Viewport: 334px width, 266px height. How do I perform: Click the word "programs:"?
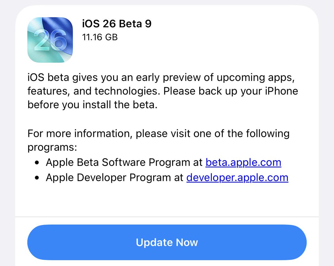click(52, 147)
